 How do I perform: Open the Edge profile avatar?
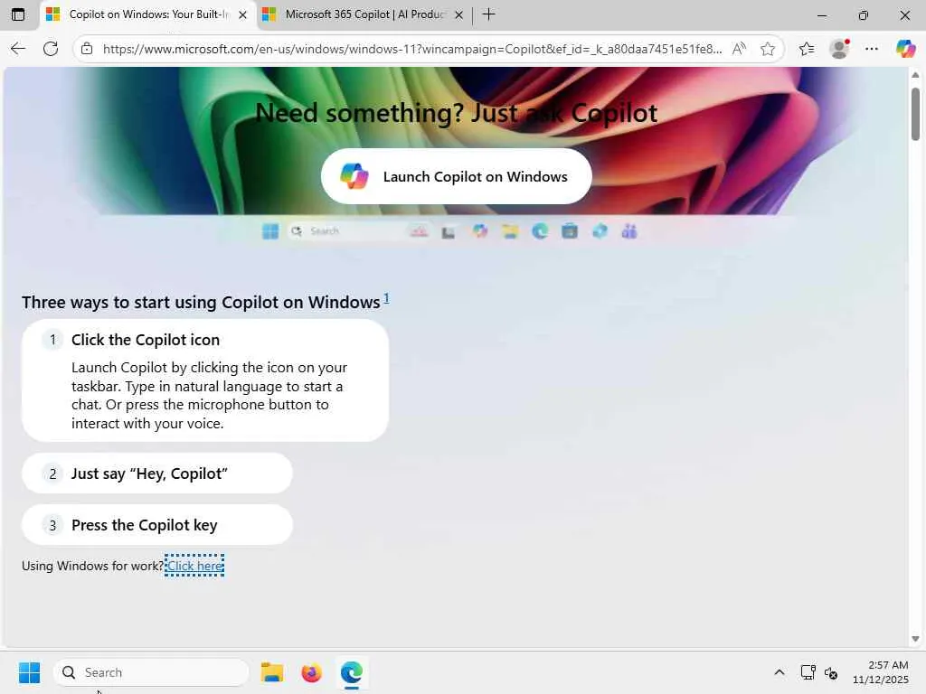click(x=839, y=49)
